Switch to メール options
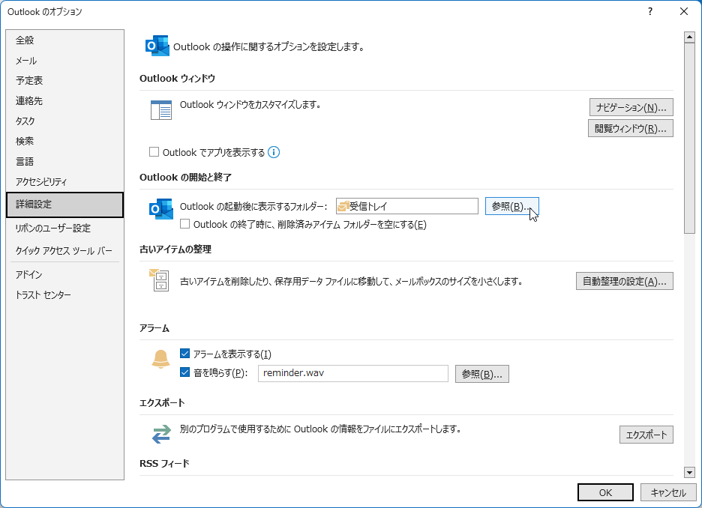 tap(65, 61)
